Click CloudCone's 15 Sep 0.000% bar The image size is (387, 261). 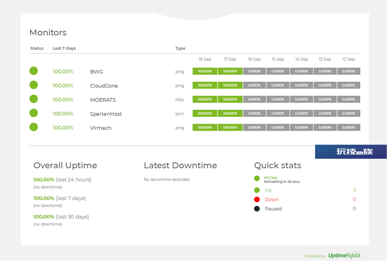click(x=278, y=85)
